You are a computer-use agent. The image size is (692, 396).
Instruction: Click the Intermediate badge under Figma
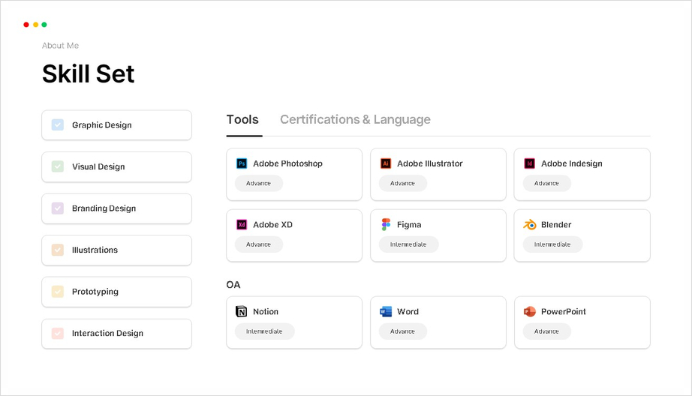(408, 244)
